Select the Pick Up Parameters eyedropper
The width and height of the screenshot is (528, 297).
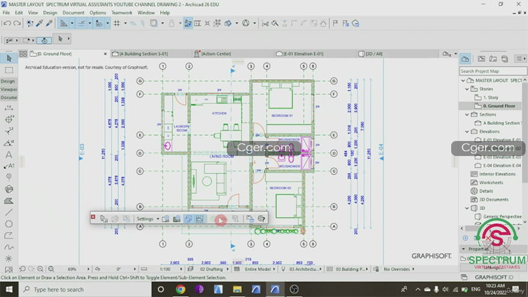(40, 23)
